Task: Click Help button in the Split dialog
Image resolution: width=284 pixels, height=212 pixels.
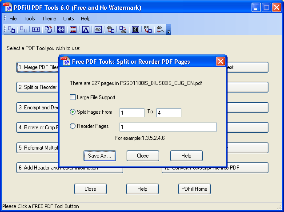Action: click(186, 156)
